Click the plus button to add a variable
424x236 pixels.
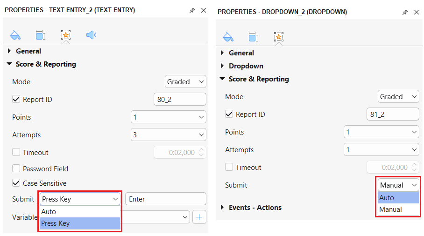click(x=199, y=217)
